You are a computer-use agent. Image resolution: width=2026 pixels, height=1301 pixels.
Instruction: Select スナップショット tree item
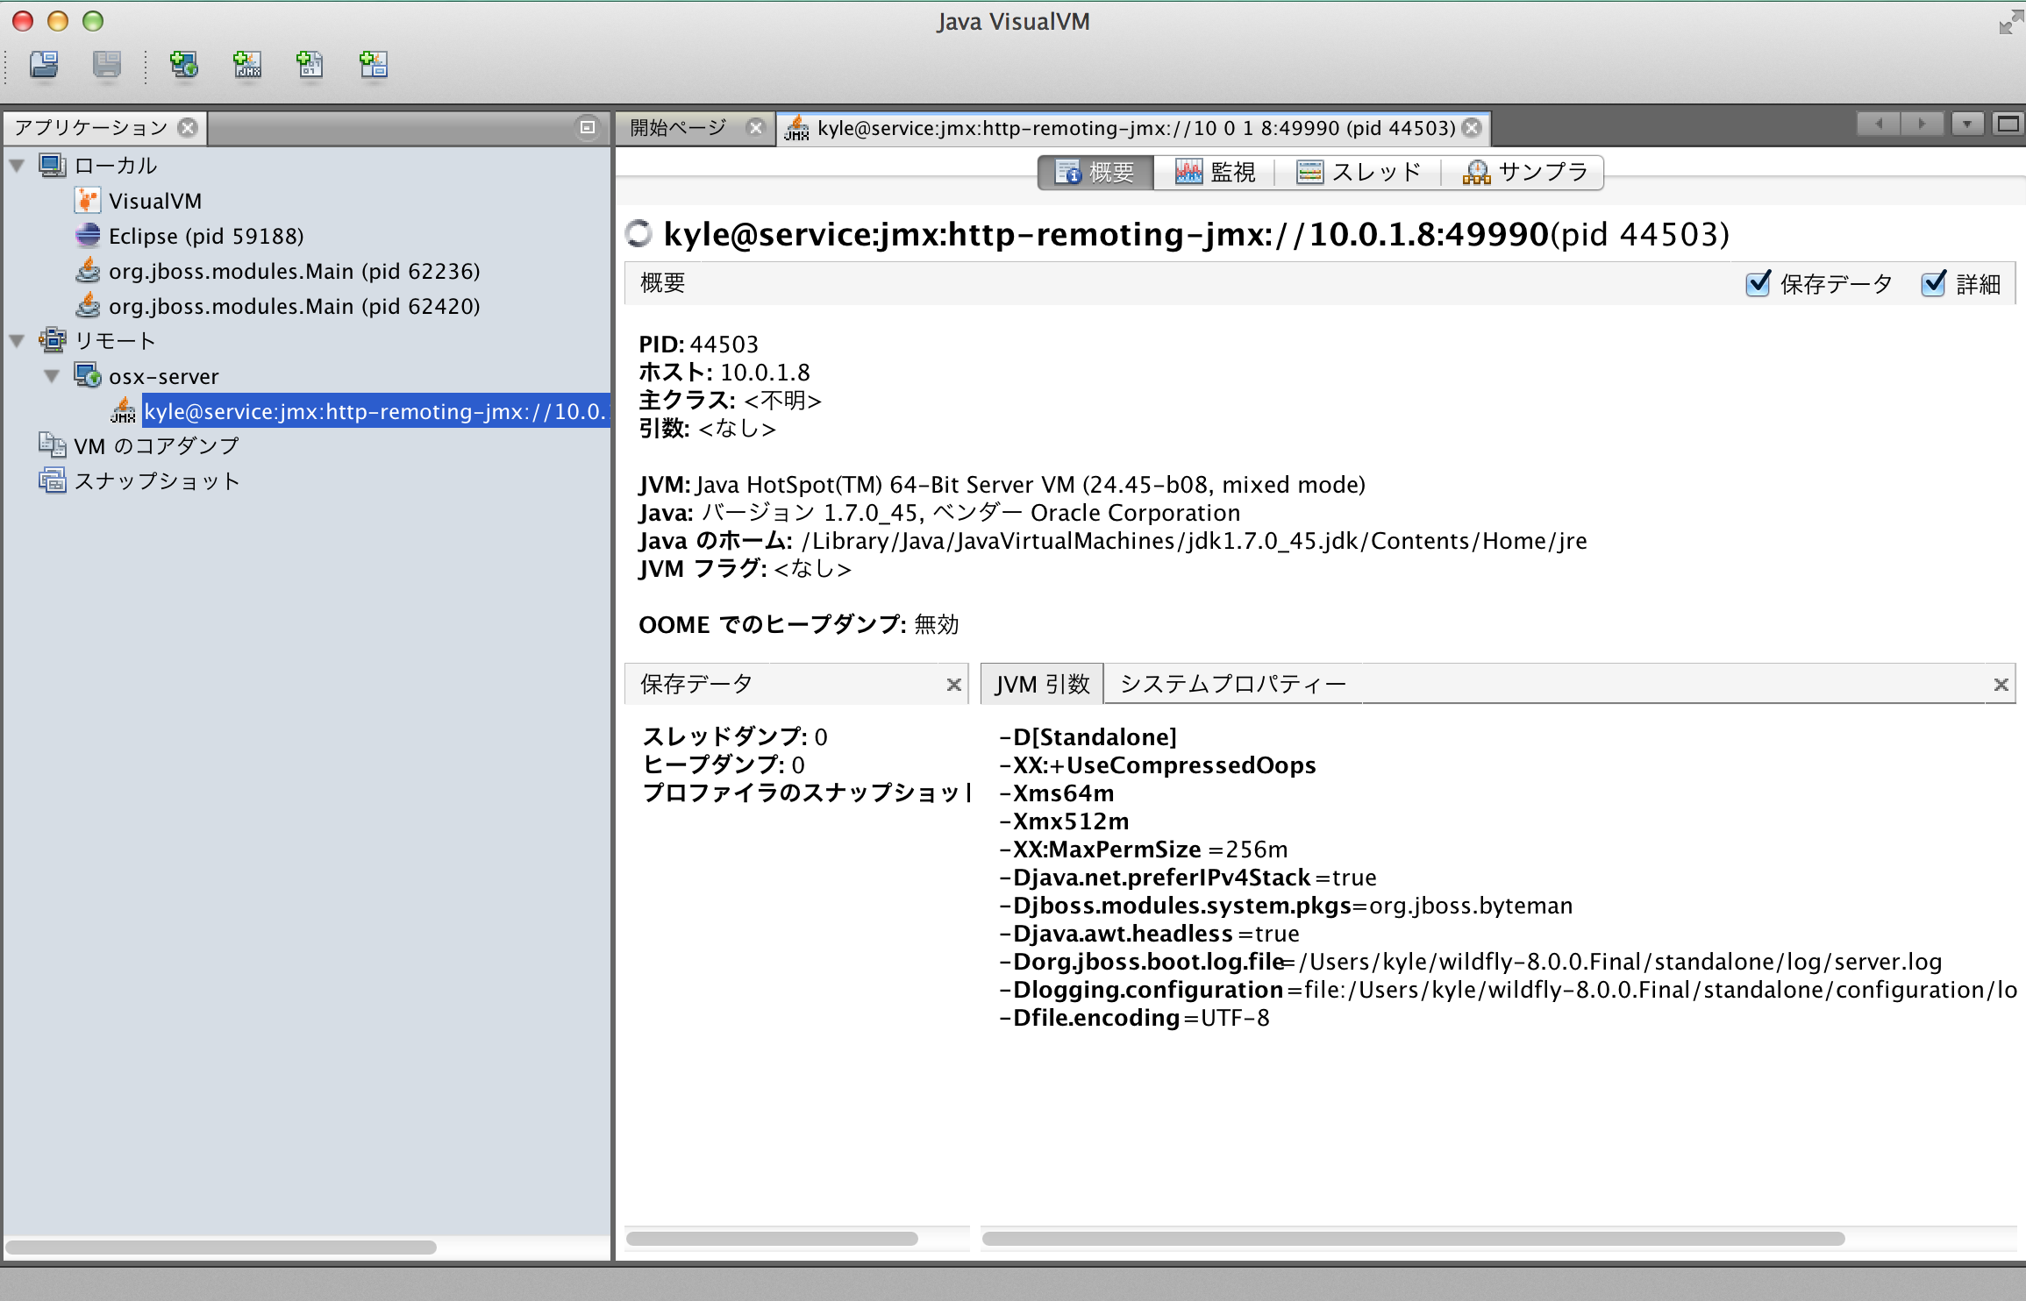pyautogui.click(x=157, y=481)
